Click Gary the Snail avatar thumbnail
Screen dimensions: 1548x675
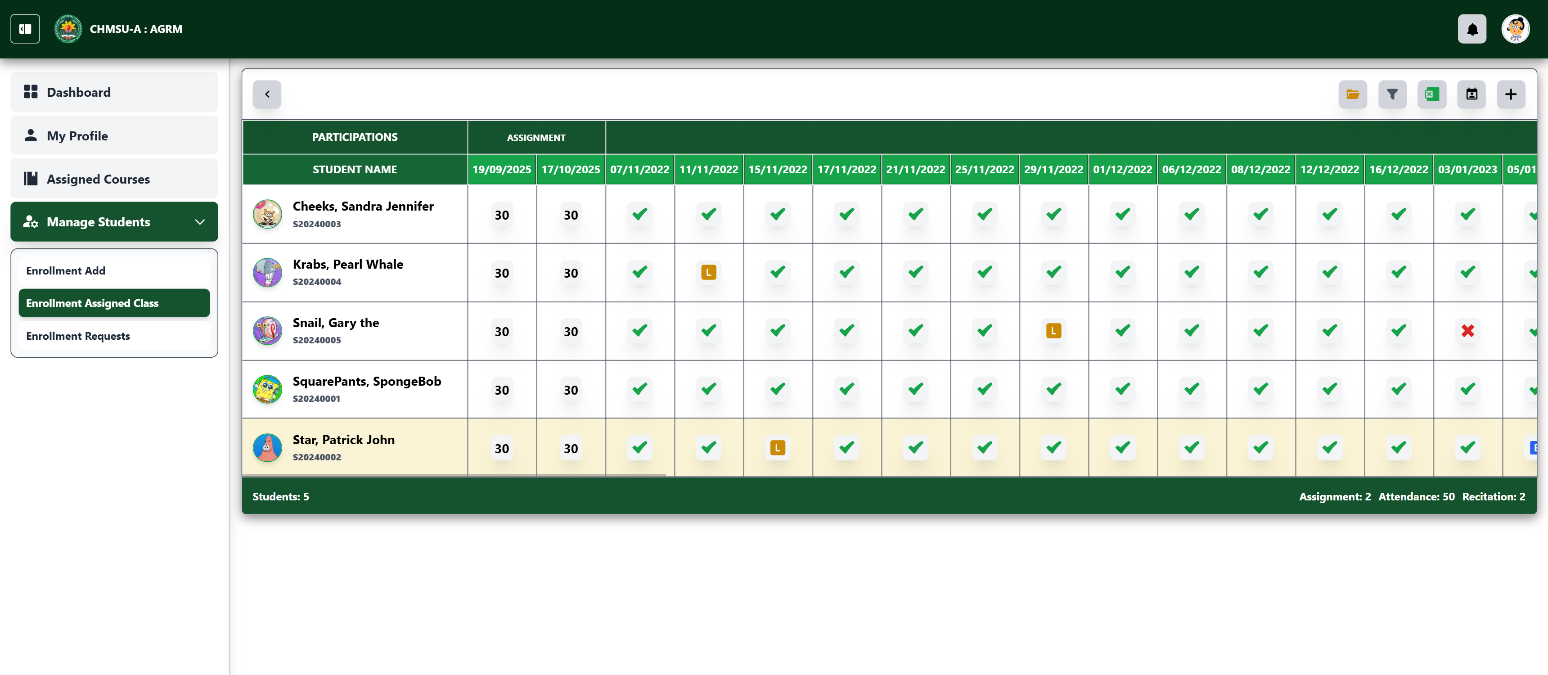point(267,331)
